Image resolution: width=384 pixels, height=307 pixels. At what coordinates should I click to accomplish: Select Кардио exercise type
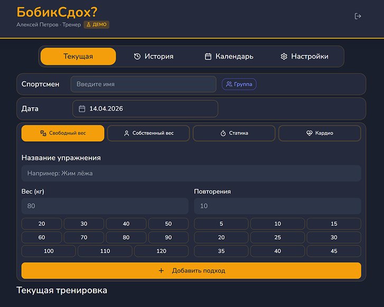(x=320, y=133)
